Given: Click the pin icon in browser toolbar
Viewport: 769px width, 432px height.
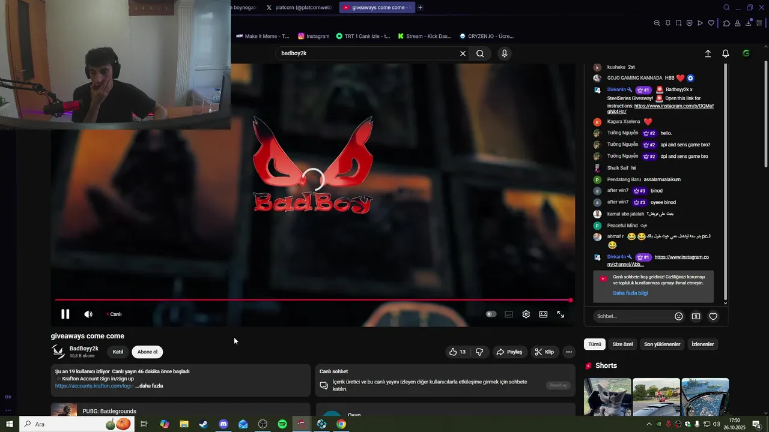Looking at the screenshot, I should [x=667, y=23].
